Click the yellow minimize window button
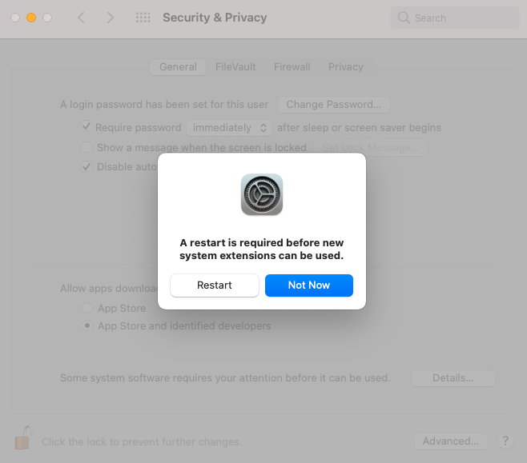Viewport: 527px width, 463px height. point(31,18)
